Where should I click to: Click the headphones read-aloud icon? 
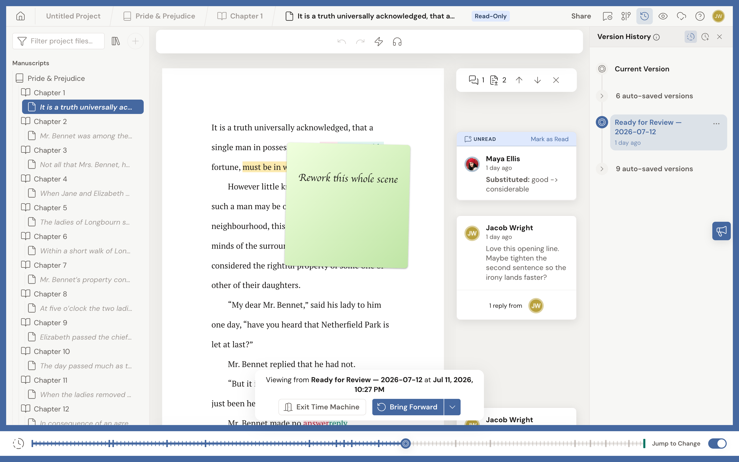[x=397, y=41]
